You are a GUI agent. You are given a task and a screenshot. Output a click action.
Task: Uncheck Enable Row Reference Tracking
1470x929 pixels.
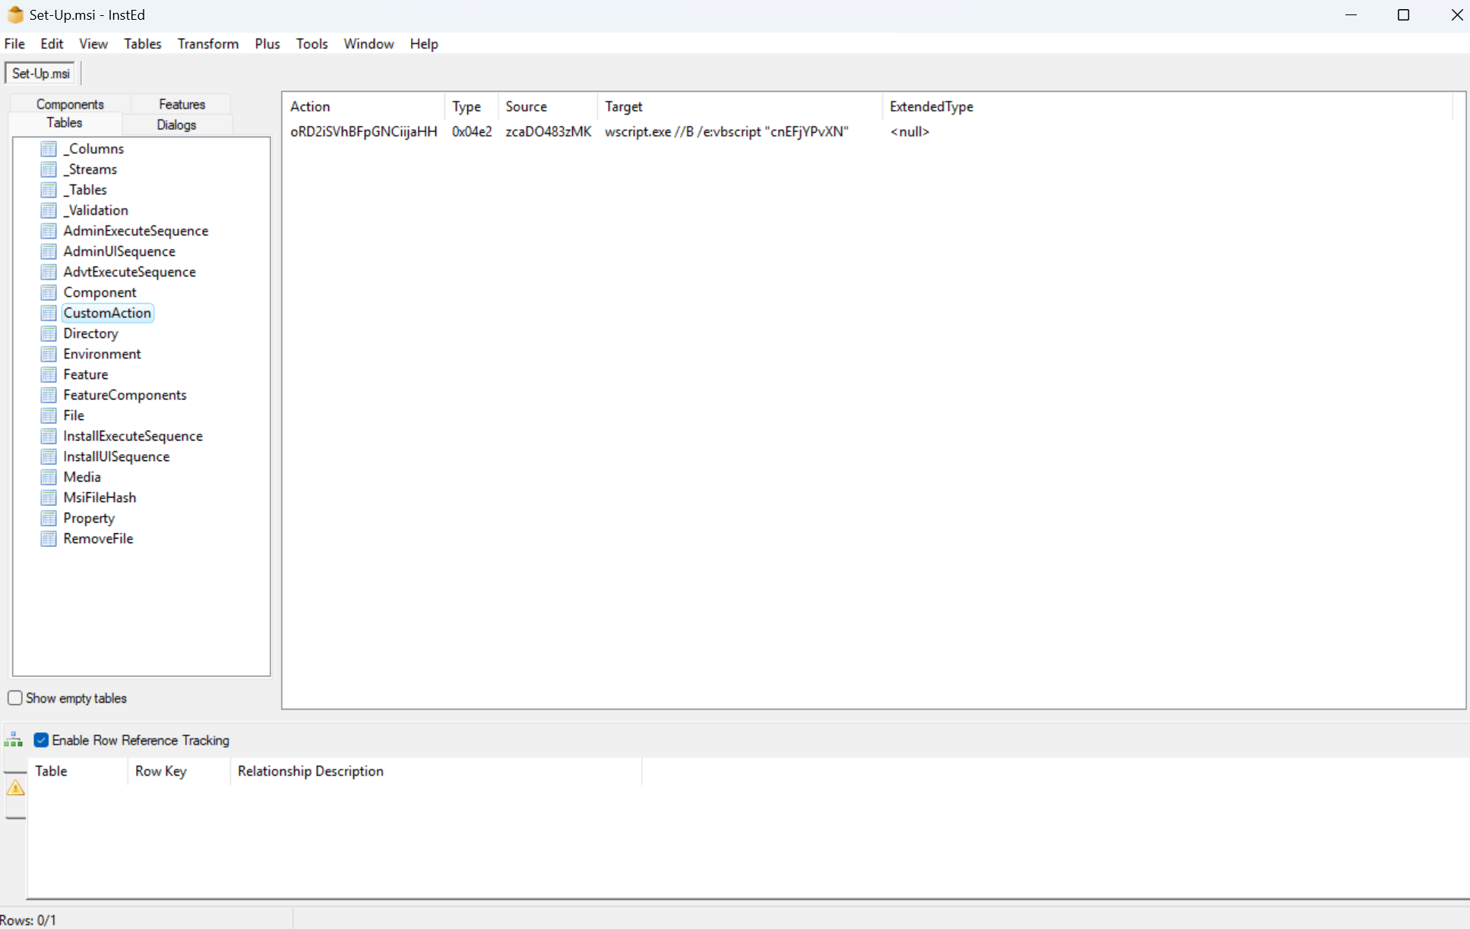coord(42,740)
